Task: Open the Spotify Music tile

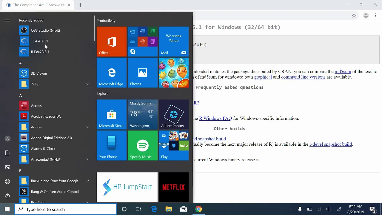Action: pyautogui.click(x=143, y=145)
